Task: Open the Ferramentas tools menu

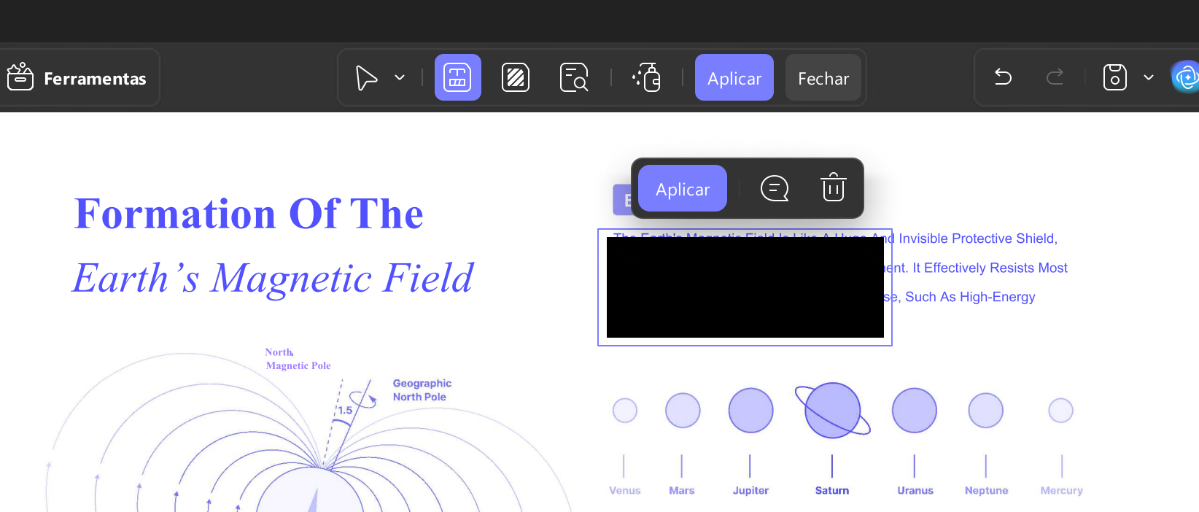Action: (x=77, y=78)
